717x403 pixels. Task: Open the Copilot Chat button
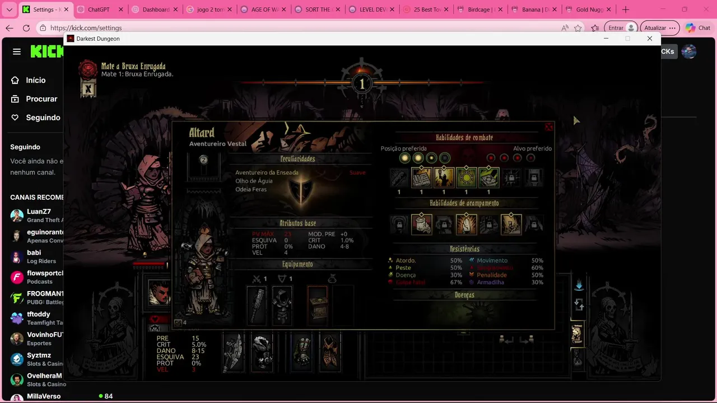tap(697, 28)
